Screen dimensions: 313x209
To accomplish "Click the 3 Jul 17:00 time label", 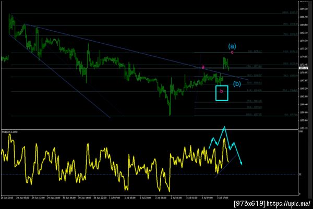I will (222, 198).
